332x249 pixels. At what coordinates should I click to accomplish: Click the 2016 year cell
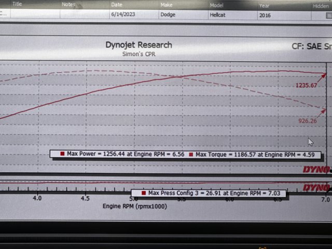tap(265, 16)
